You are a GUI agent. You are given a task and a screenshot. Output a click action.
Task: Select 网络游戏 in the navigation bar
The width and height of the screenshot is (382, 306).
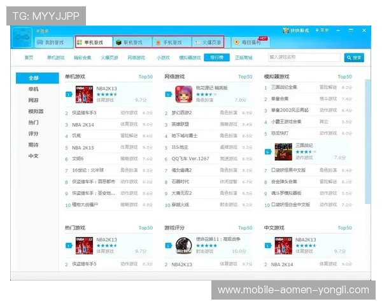coord(136,57)
